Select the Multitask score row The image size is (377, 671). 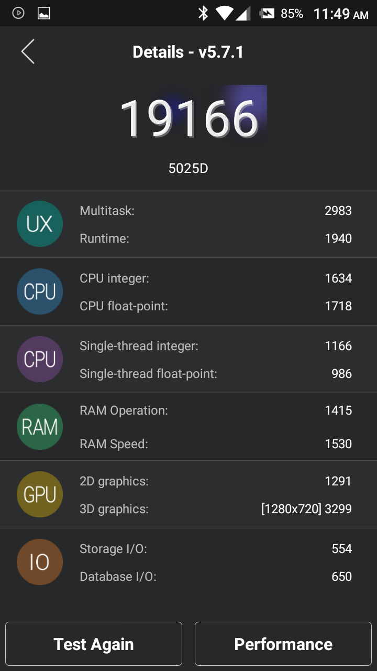tap(216, 211)
